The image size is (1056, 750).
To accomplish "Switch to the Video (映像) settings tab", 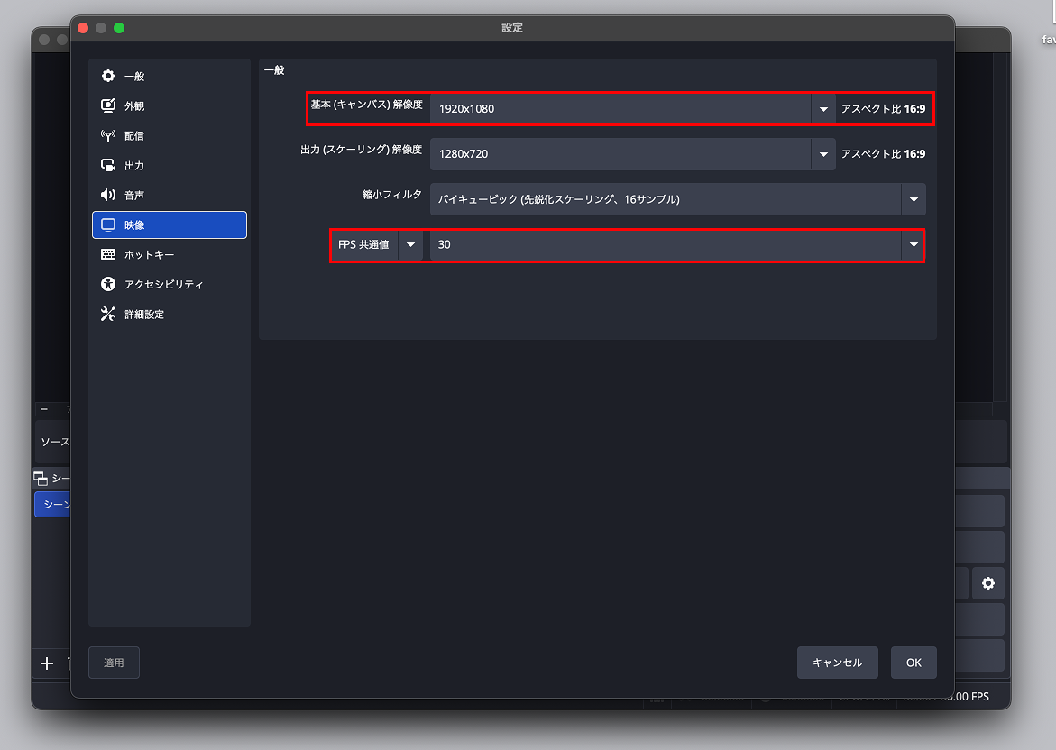I will pos(170,225).
